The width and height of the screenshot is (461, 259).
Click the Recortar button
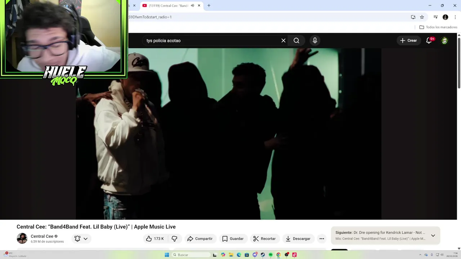264,238
